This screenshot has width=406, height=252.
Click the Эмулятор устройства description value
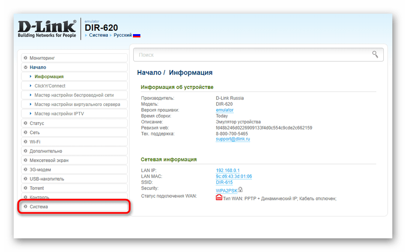[x=238, y=122]
